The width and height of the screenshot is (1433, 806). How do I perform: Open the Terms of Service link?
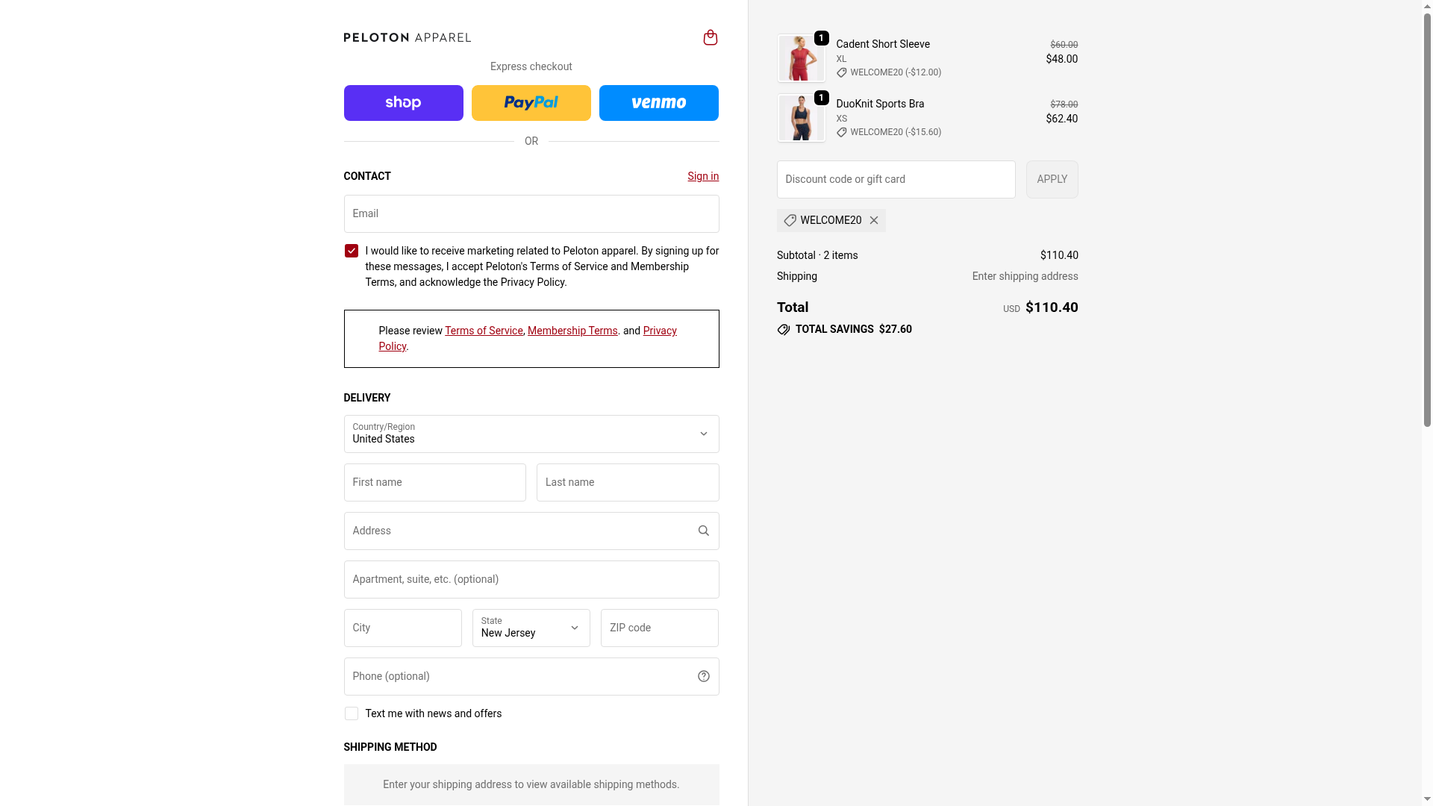484,331
